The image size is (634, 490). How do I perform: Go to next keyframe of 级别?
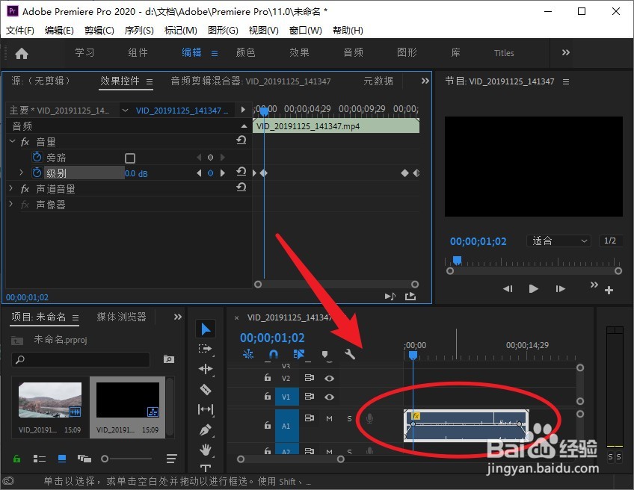pyautogui.click(x=222, y=173)
